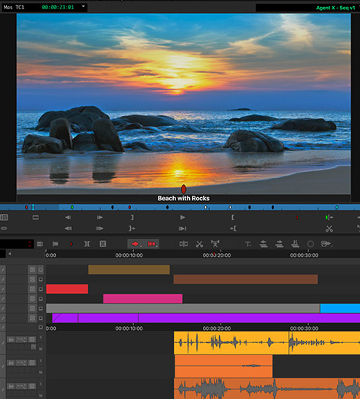This screenshot has width=360, height=399.
Task: Step backward ten frames
Action: [68, 229]
